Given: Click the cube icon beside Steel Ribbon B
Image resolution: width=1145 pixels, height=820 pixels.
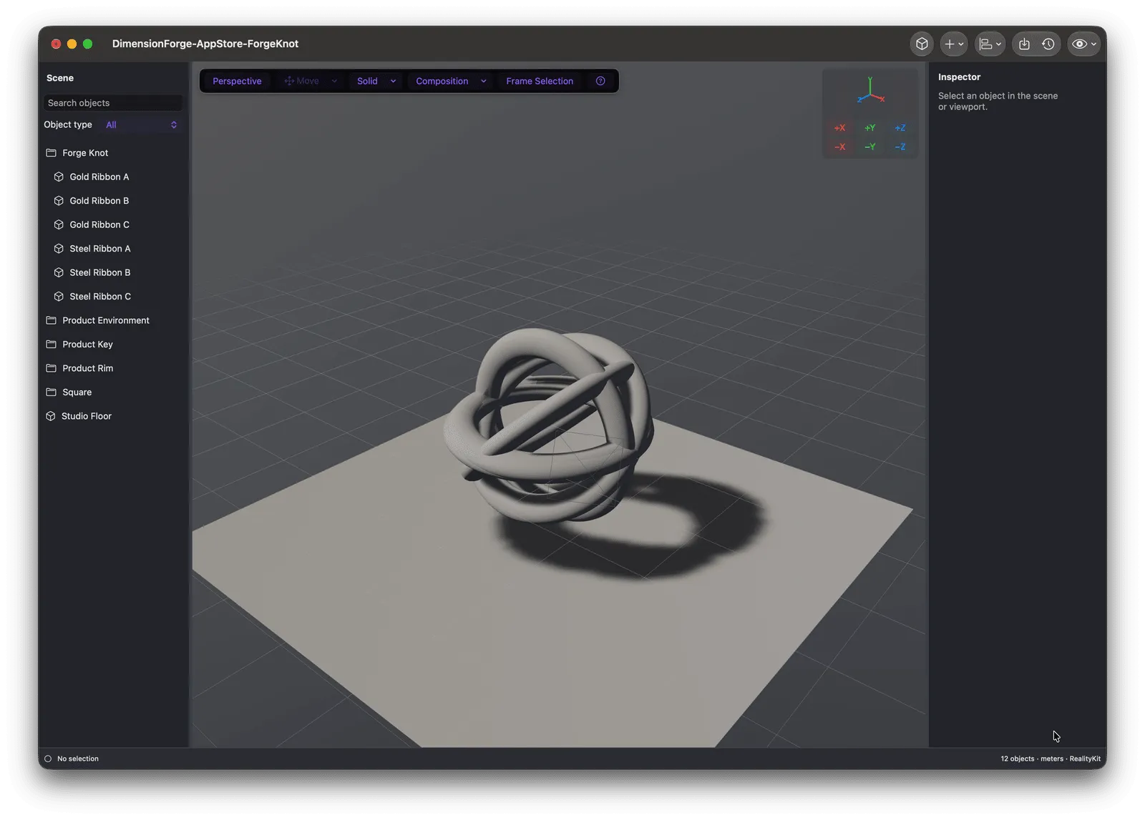Looking at the screenshot, I should pyautogui.click(x=59, y=273).
